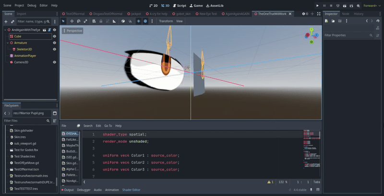Image resolution: width=384 pixels, height=196 pixels.
Task: Select the Move mode tool
Action: click(x=72, y=21)
